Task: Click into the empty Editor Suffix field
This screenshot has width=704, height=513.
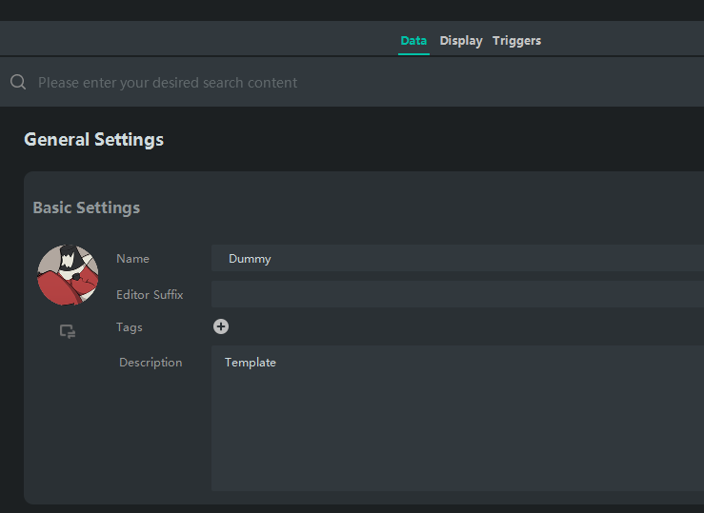Action: 457,294
